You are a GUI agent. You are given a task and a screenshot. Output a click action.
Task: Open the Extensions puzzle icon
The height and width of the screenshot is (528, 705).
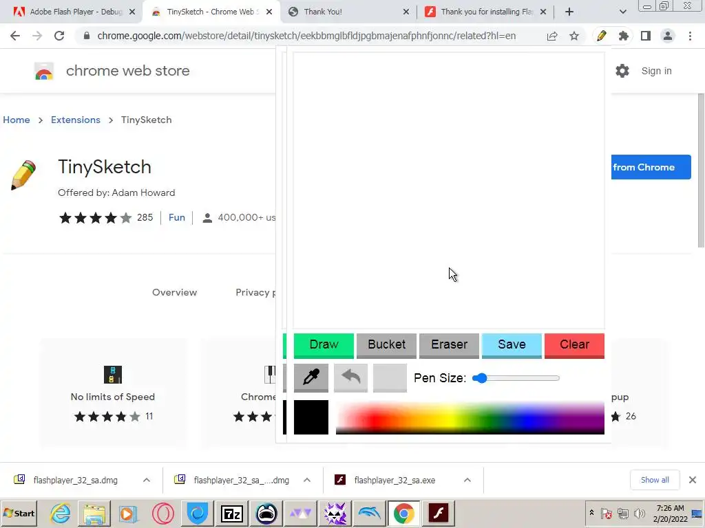[624, 36]
